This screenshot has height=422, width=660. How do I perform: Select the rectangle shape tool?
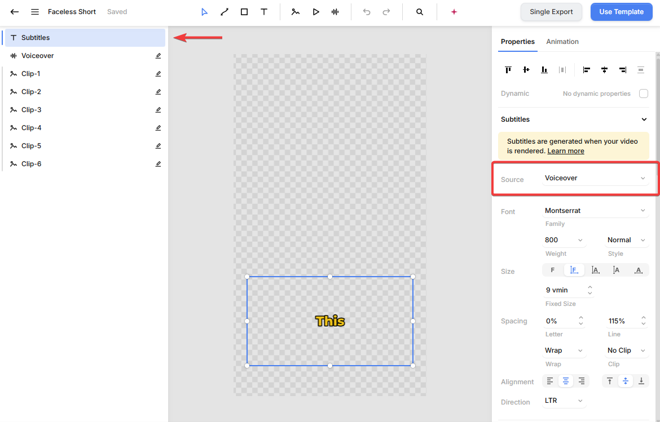[x=244, y=12]
